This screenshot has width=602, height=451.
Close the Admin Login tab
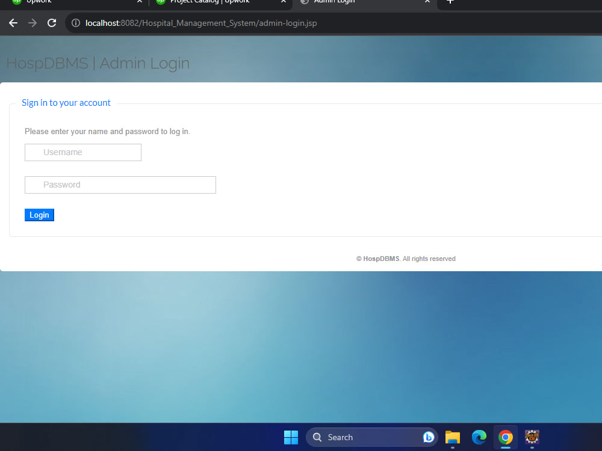427,2
